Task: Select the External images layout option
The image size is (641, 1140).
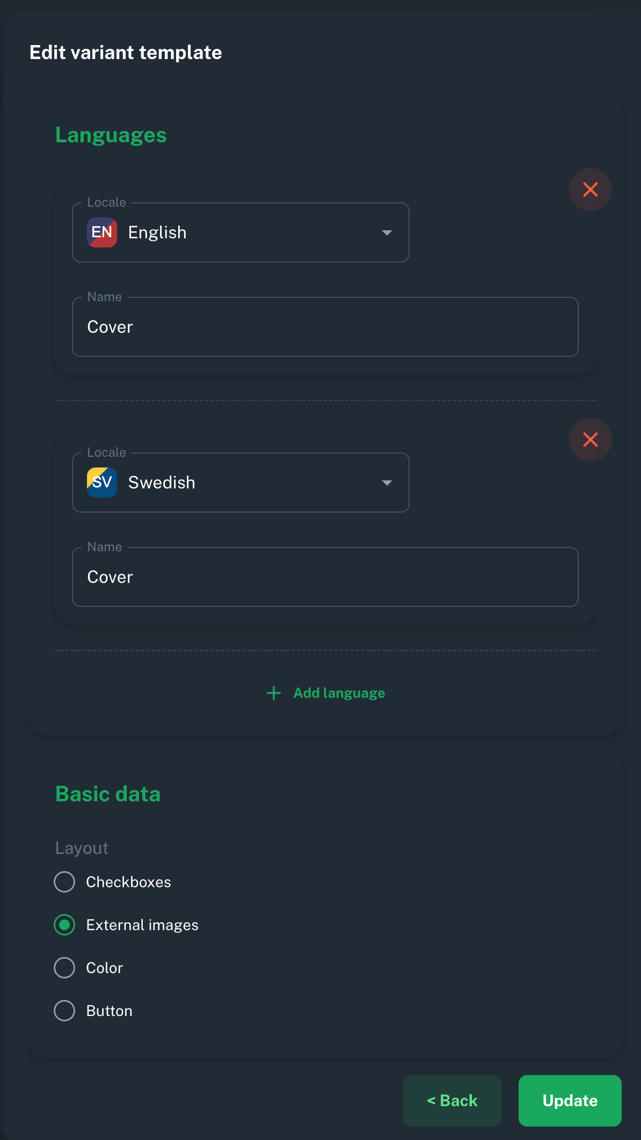Action: (x=64, y=925)
